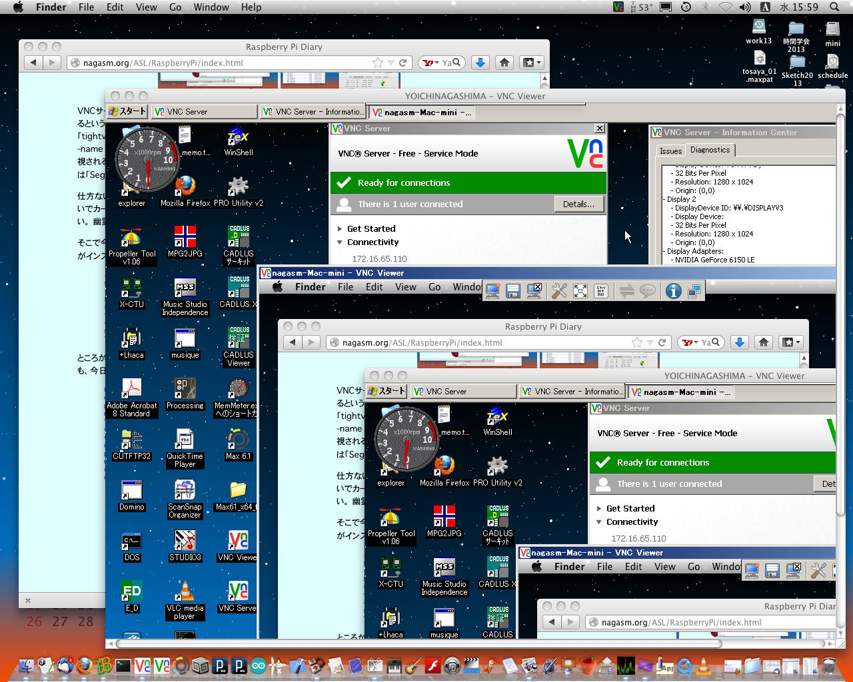This screenshot has height=682, width=853.
Task: Open the Time Machine menu bar icon
Action: click(686, 7)
